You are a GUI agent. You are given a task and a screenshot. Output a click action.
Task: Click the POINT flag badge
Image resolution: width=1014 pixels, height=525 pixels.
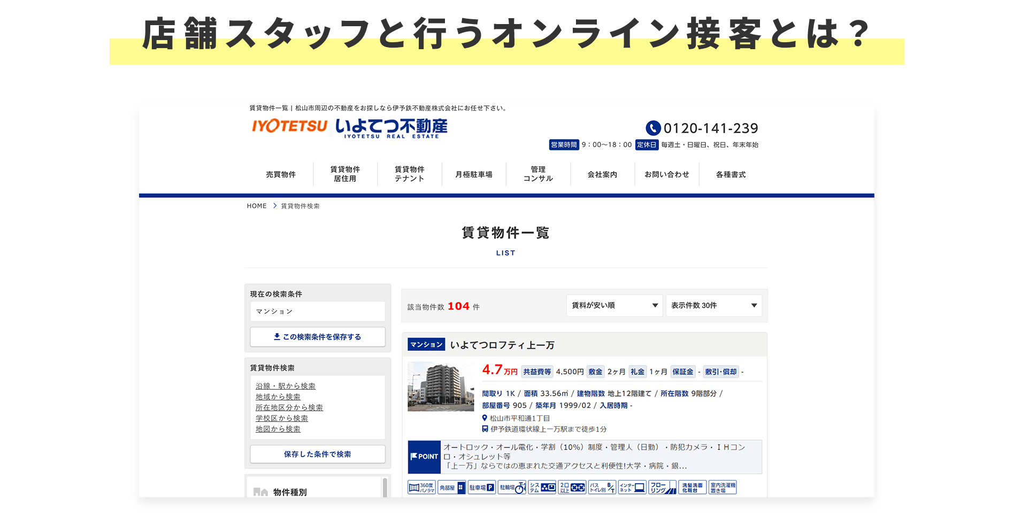tap(424, 457)
